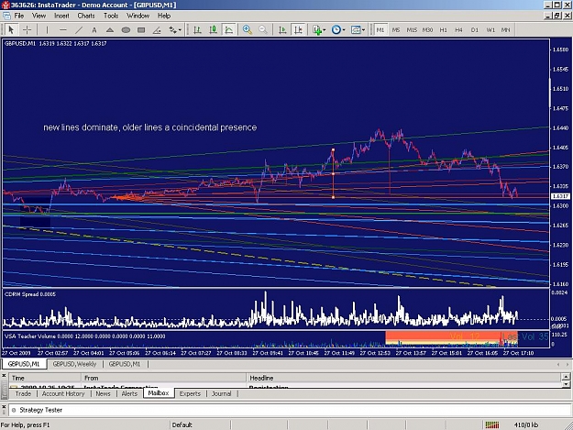The width and height of the screenshot is (573, 430).
Task: Draw a vertical line tool
Action: point(47,30)
